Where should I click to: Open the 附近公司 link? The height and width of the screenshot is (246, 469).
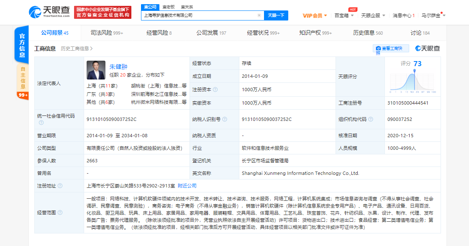(x=187, y=186)
